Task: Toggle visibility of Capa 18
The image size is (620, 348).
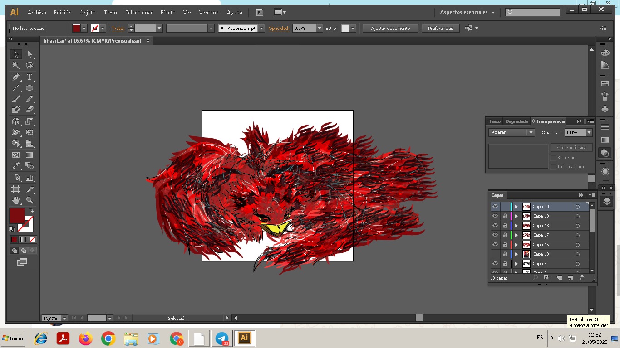Action: 495,226
